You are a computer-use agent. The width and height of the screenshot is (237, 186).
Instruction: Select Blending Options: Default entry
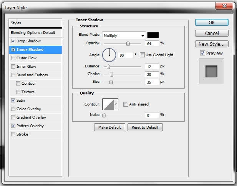tap(35, 33)
